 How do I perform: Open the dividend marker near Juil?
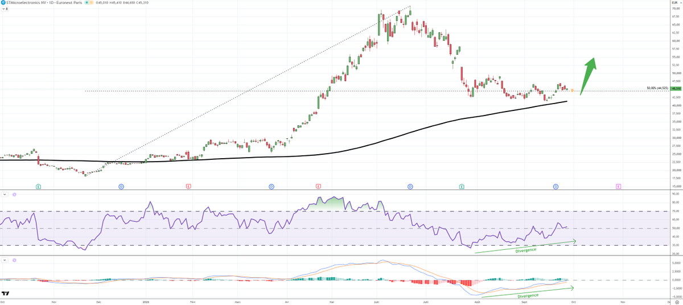pos(410,186)
